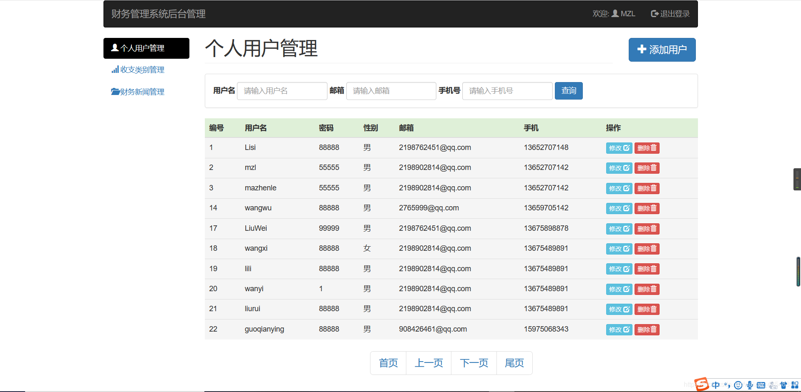Select 个人用户管理 in the sidebar
Screen dimensions: 801x392
click(146, 48)
